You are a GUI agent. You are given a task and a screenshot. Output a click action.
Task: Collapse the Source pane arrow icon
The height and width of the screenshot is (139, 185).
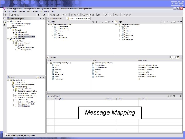point(48,22)
